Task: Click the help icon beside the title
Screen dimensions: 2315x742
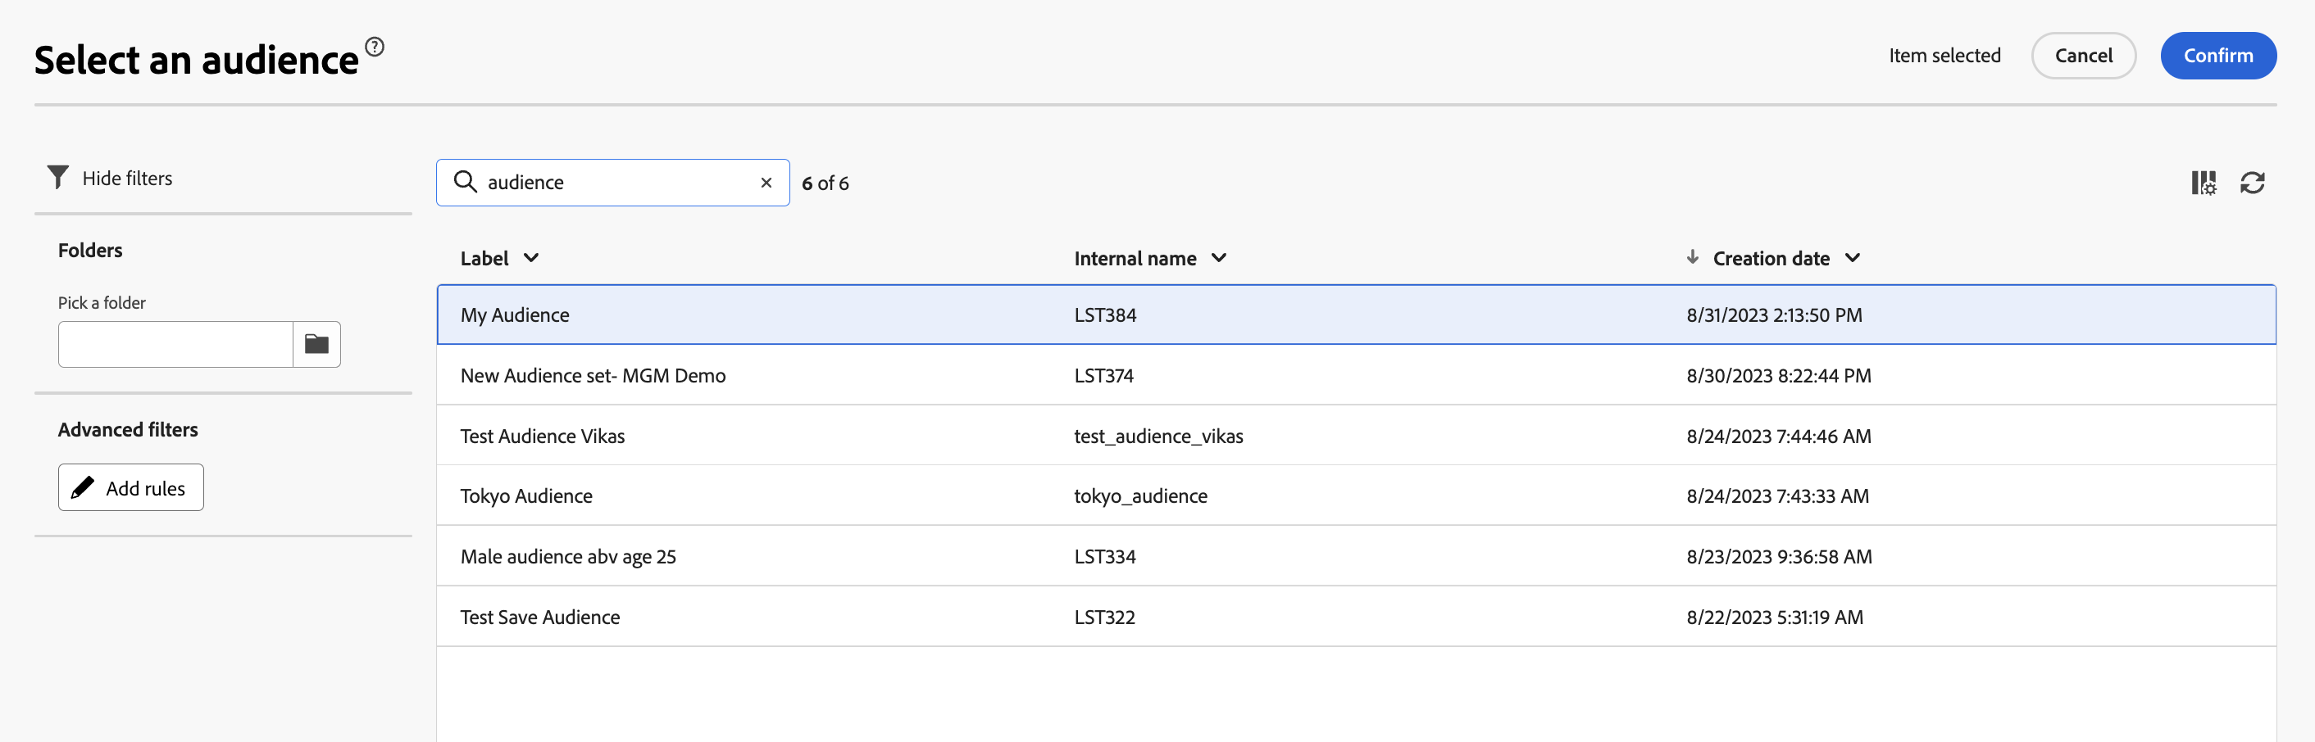Action: coord(375,47)
